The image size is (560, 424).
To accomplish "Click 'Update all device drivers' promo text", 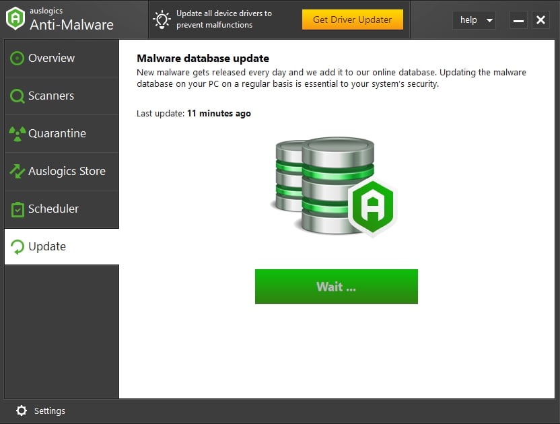I will (x=224, y=20).
